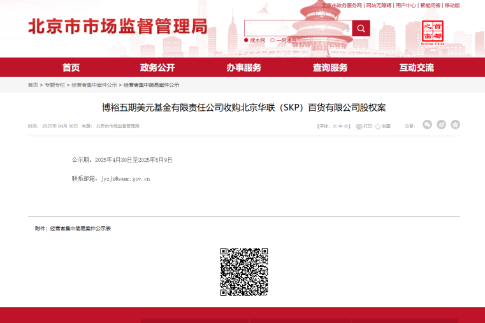This screenshot has height=323, width=485.
Task: Select the 搜本网 radio button
Action: pos(246,40)
